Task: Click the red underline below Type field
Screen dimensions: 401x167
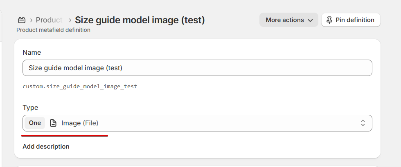Action: (65, 135)
